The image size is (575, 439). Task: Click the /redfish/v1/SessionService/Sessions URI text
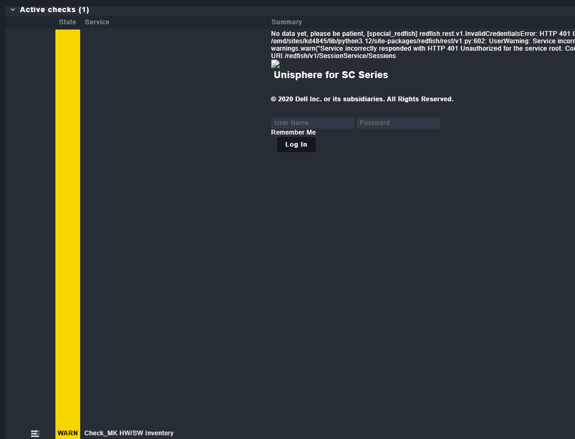333,55
